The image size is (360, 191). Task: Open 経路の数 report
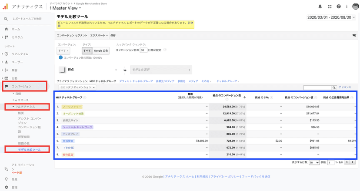pyautogui.click(x=23, y=144)
